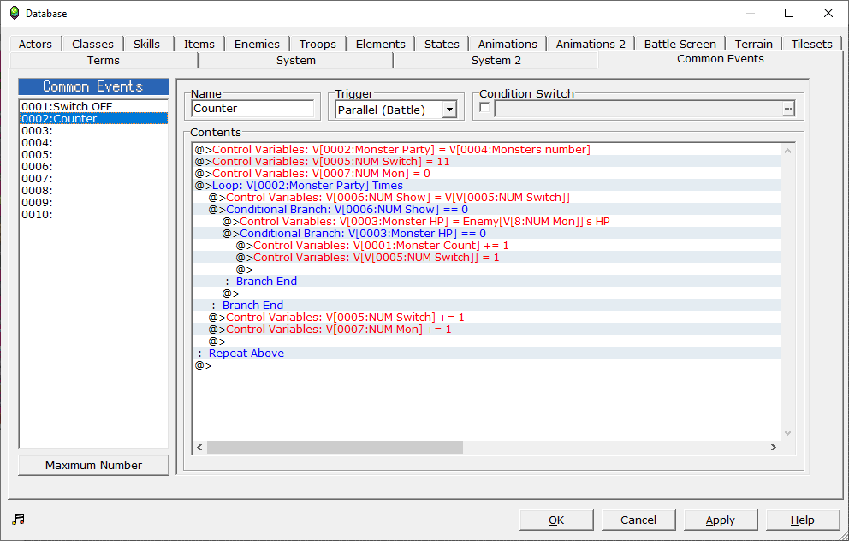Switch to the System 2 tab
849x541 pixels.
coord(496,60)
